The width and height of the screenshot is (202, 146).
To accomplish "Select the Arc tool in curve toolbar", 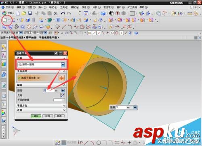I will click(70, 27).
